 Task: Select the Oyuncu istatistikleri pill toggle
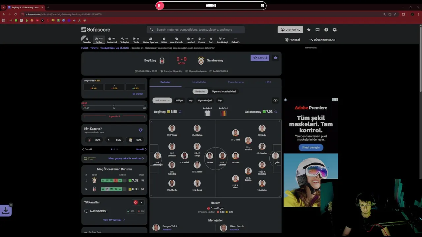(x=224, y=92)
